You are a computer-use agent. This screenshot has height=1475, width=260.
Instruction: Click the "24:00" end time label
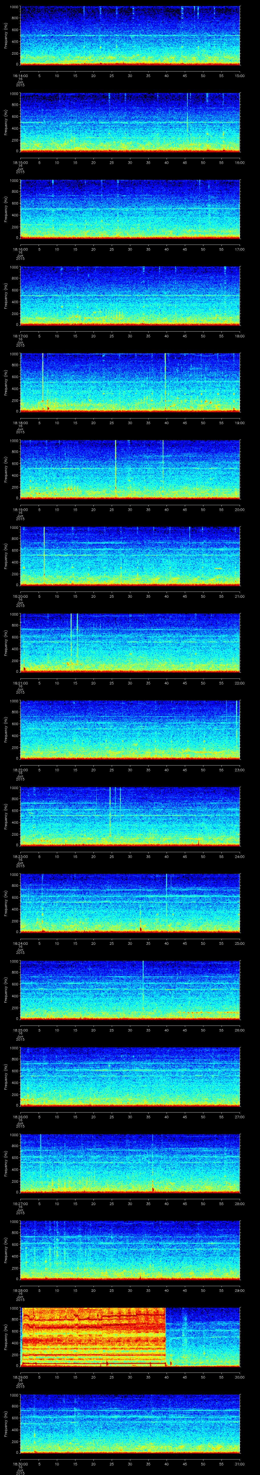[x=240, y=856]
